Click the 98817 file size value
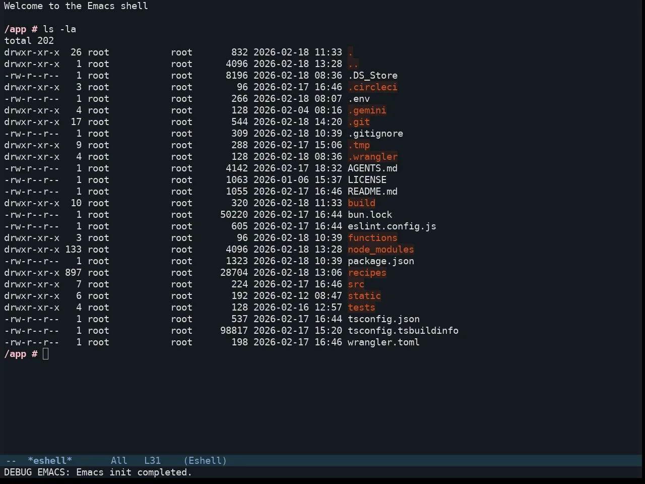Screen dimensions: 645x484 click(x=234, y=331)
